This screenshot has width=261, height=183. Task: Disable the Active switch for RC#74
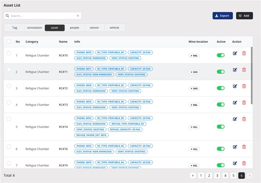pyautogui.click(x=221, y=127)
